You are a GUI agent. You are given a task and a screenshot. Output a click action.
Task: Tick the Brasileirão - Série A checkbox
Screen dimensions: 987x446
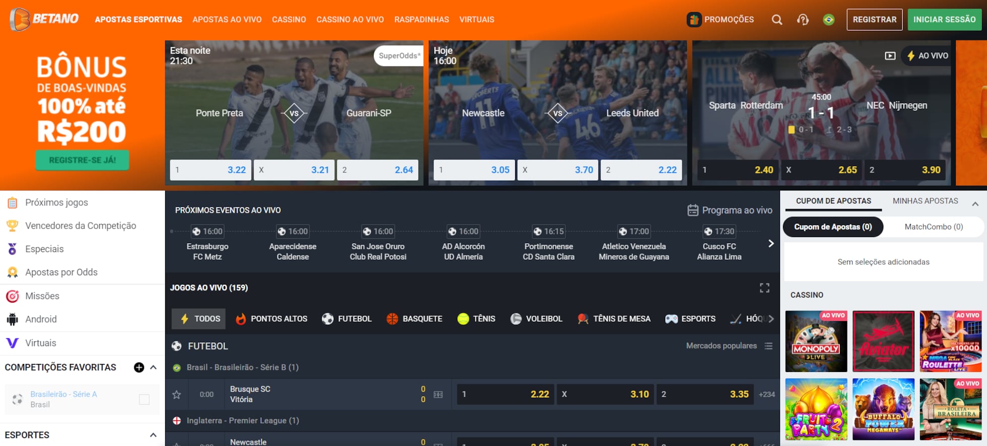click(x=144, y=399)
